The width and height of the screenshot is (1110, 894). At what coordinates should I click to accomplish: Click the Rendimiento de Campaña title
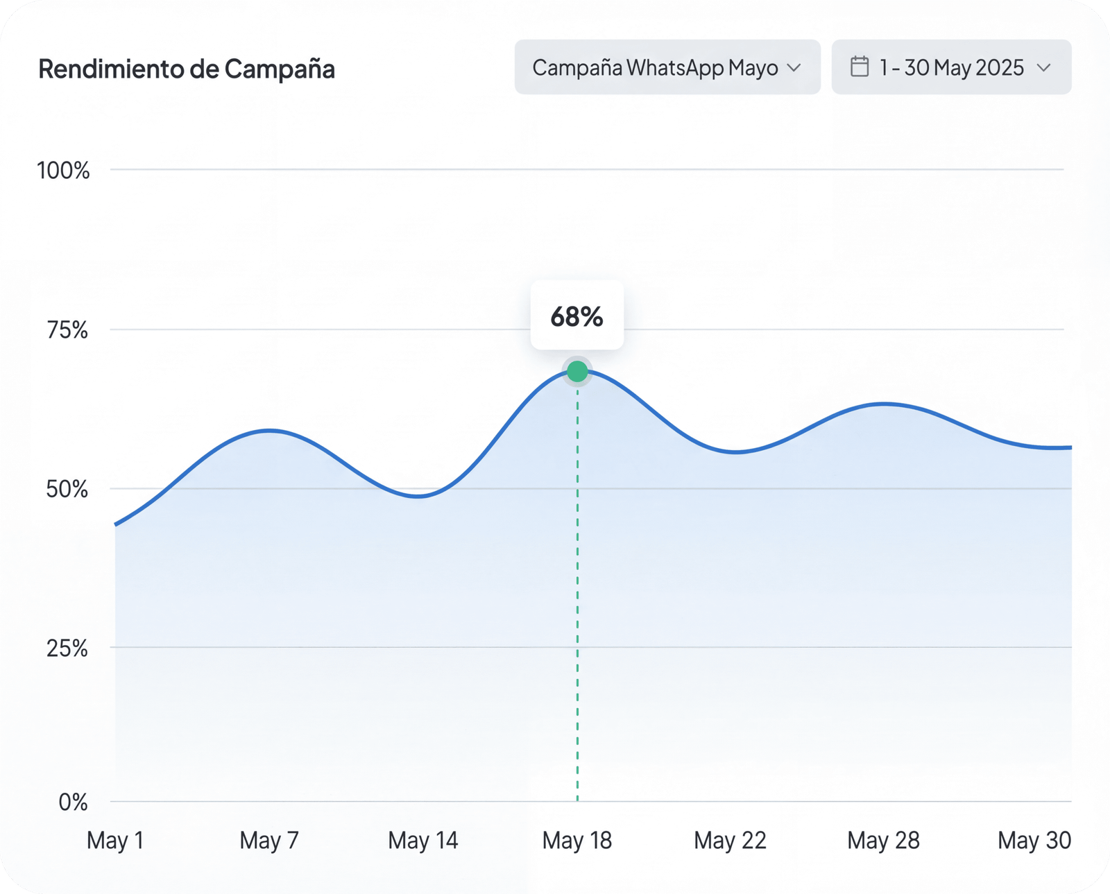pos(187,69)
